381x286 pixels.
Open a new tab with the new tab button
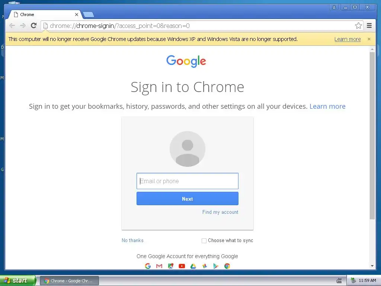pos(89,15)
